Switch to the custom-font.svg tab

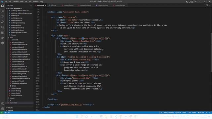pos(103,5)
